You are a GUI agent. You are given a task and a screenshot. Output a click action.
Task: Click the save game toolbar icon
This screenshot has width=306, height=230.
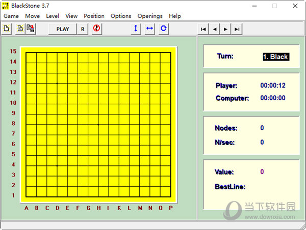(x=31, y=29)
